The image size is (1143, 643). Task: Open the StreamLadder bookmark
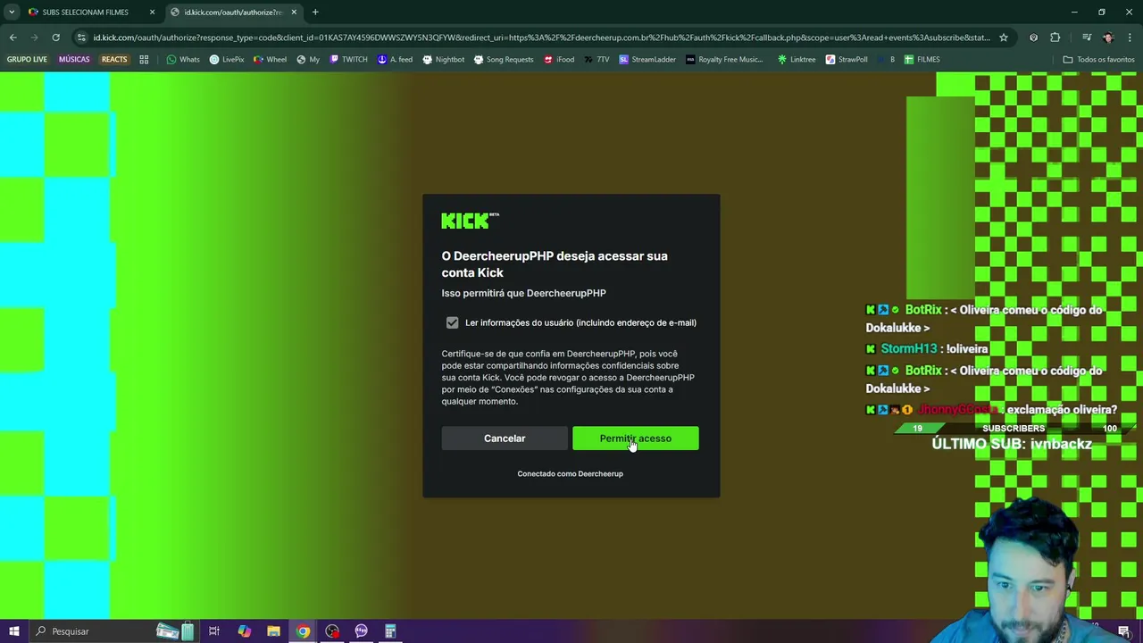[x=647, y=60]
